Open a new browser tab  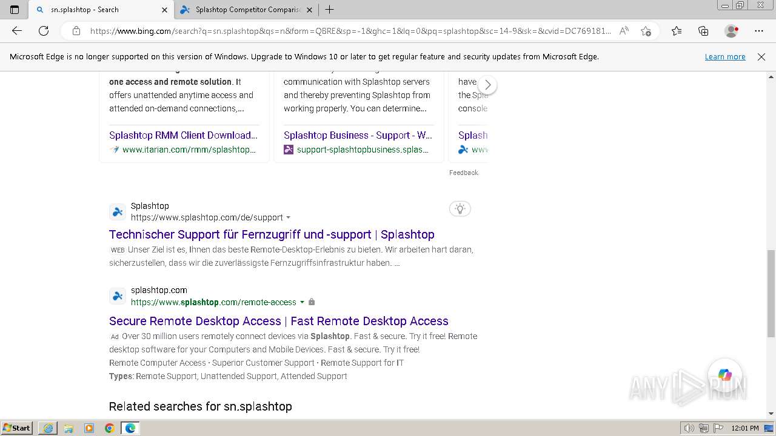pos(329,10)
